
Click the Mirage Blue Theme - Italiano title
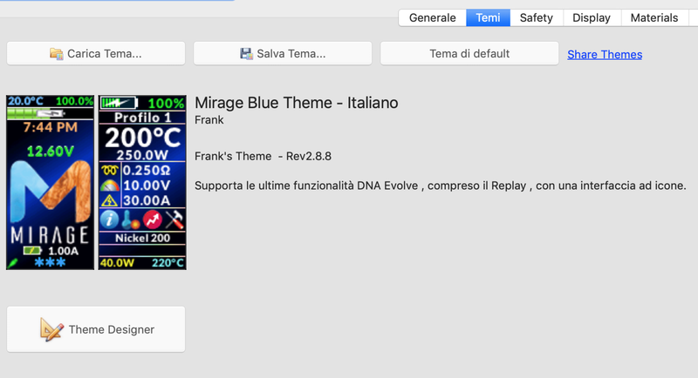(x=297, y=103)
